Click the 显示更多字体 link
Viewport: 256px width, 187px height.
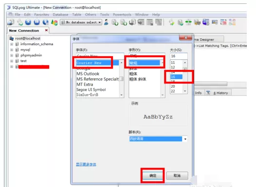click(x=86, y=164)
